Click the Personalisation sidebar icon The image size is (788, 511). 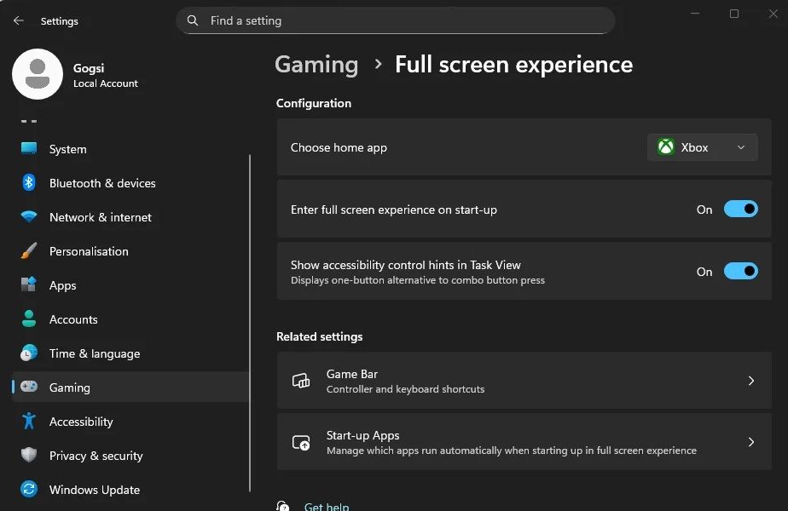(27, 251)
